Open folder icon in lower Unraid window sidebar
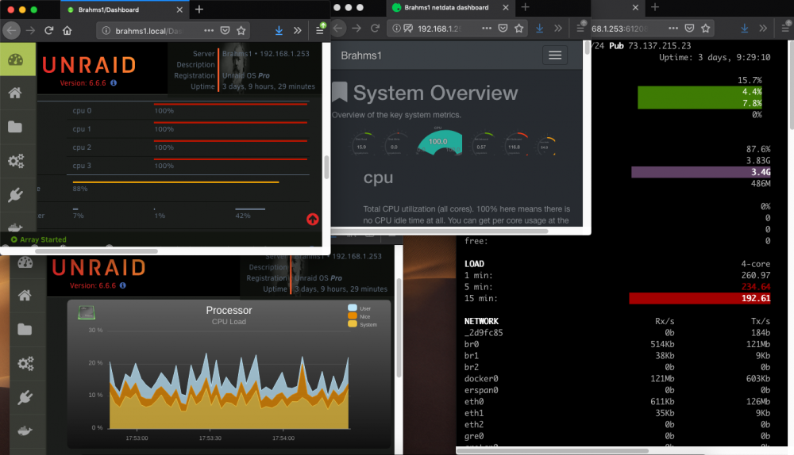 (x=25, y=330)
